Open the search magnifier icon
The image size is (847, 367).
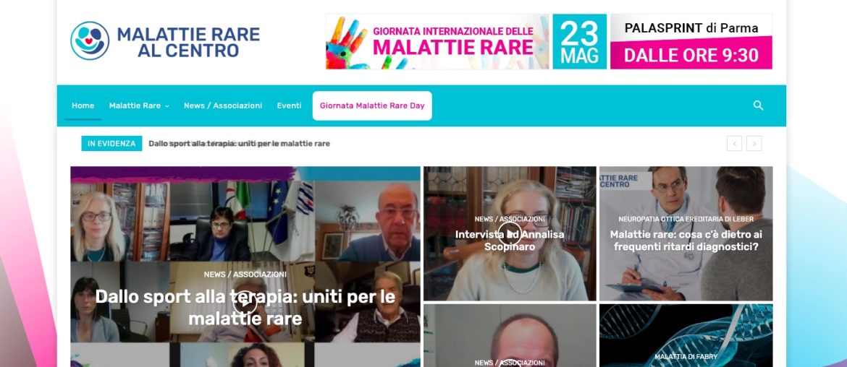click(758, 105)
